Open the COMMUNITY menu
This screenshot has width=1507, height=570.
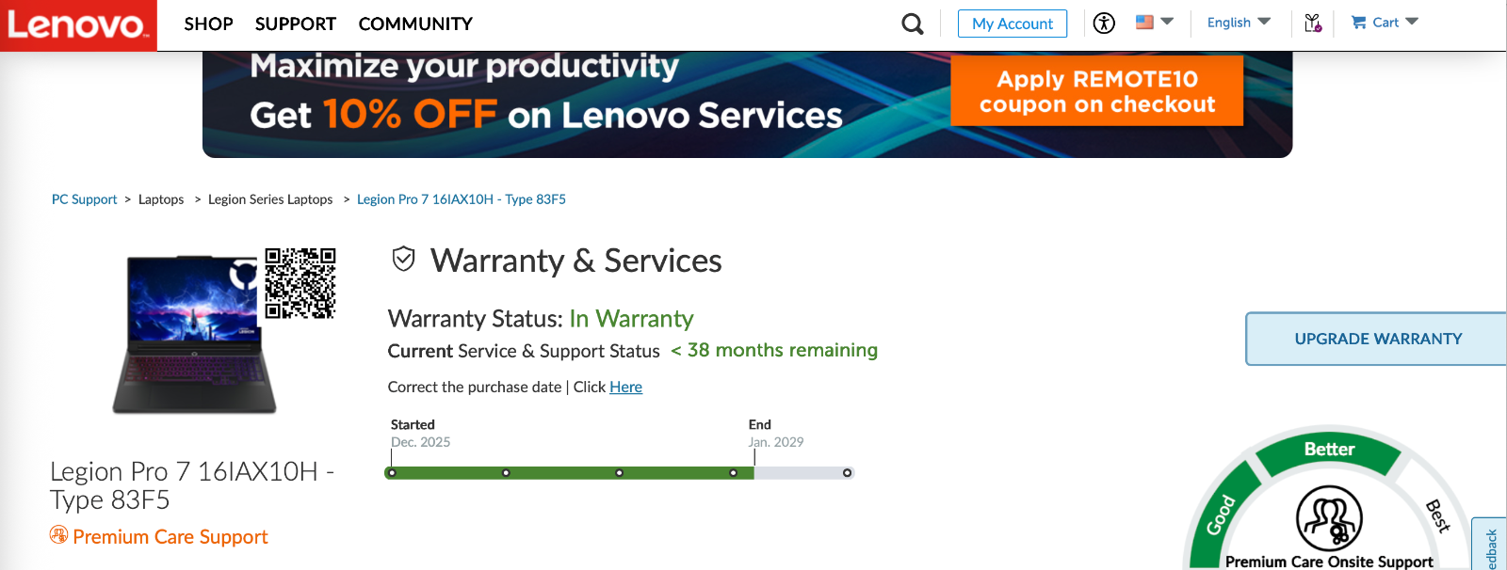tap(415, 24)
